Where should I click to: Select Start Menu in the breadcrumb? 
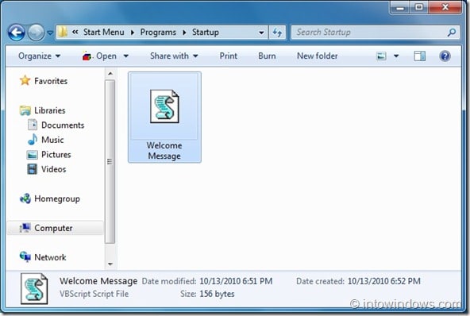[104, 32]
